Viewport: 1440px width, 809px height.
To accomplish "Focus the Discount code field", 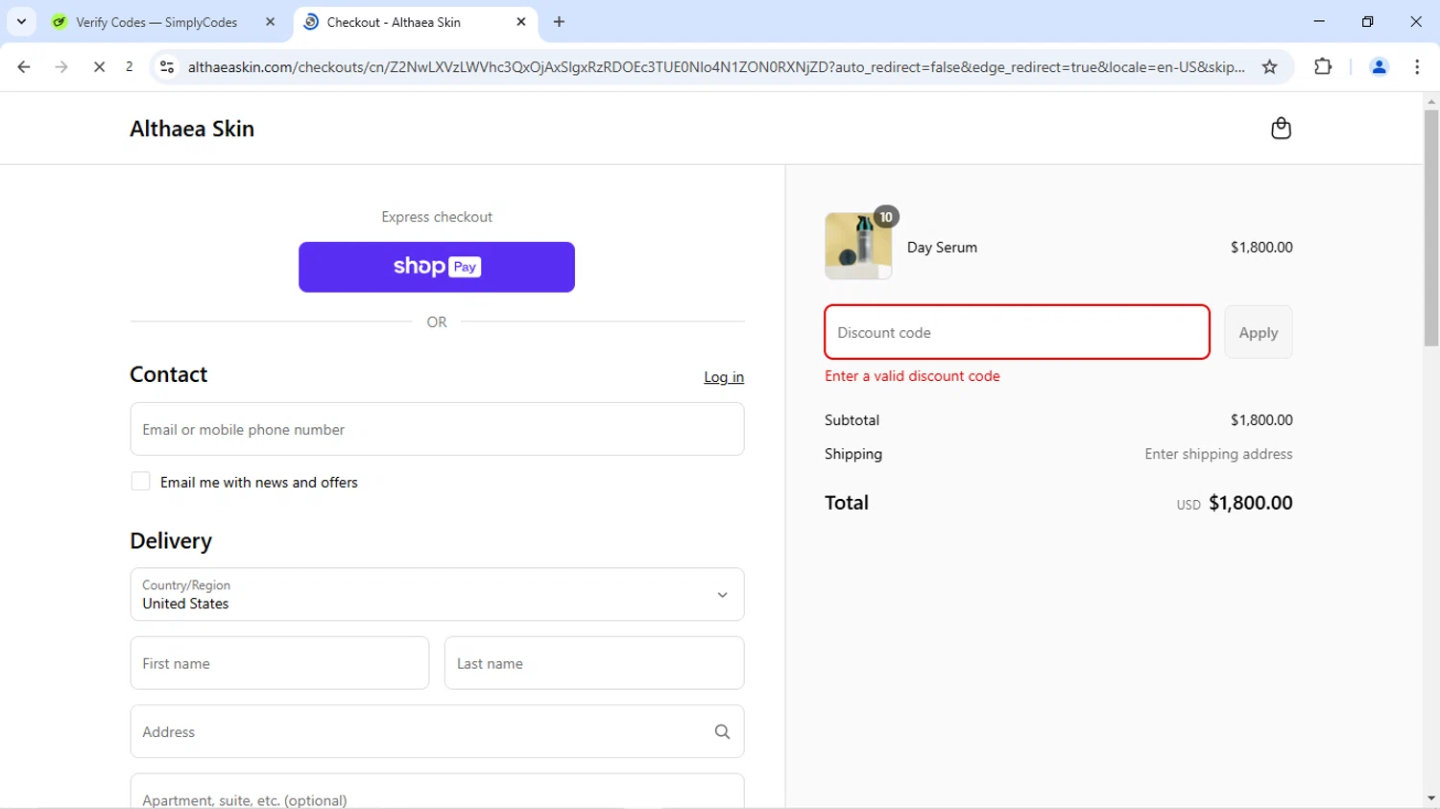I will (x=1017, y=332).
